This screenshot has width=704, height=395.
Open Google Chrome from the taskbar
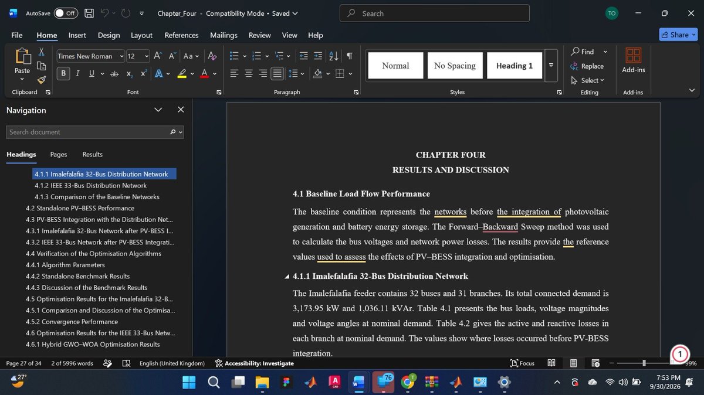coord(407,383)
